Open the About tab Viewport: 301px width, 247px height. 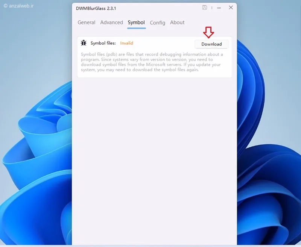pyautogui.click(x=177, y=23)
